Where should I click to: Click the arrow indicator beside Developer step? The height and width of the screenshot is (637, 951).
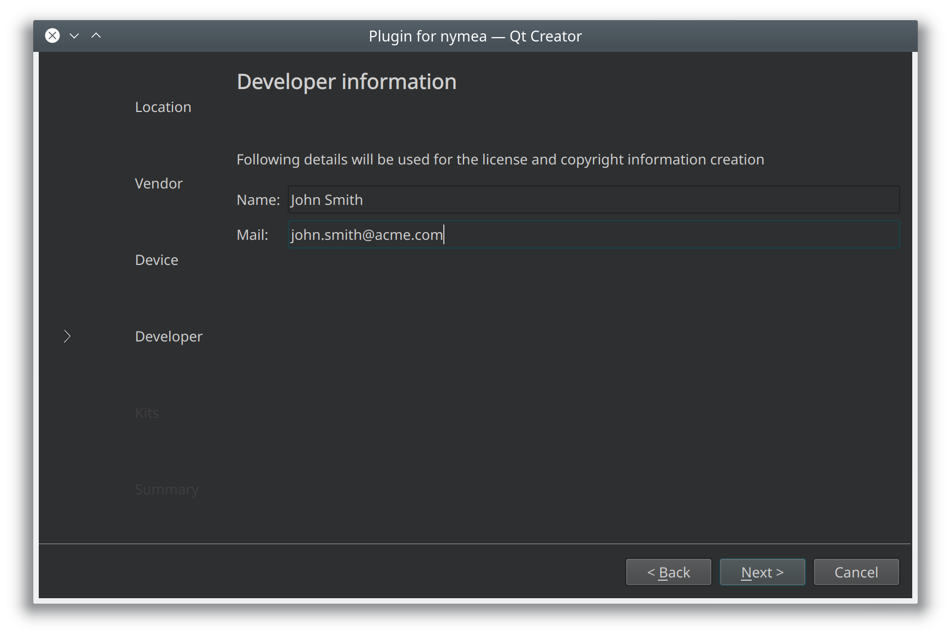pyautogui.click(x=67, y=337)
